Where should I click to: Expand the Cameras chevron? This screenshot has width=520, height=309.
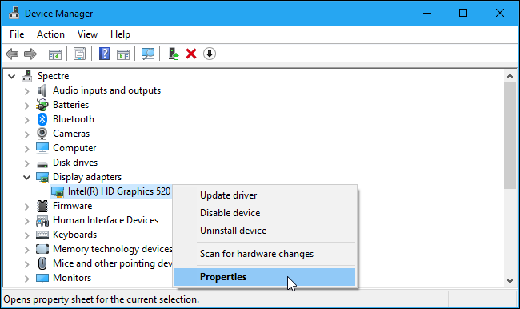click(x=27, y=134)
